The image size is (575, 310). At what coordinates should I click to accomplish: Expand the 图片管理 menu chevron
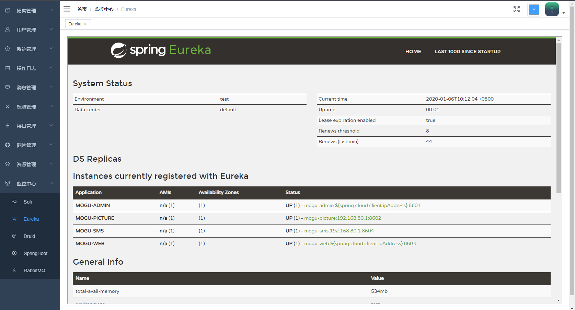[x=51, y=145]
